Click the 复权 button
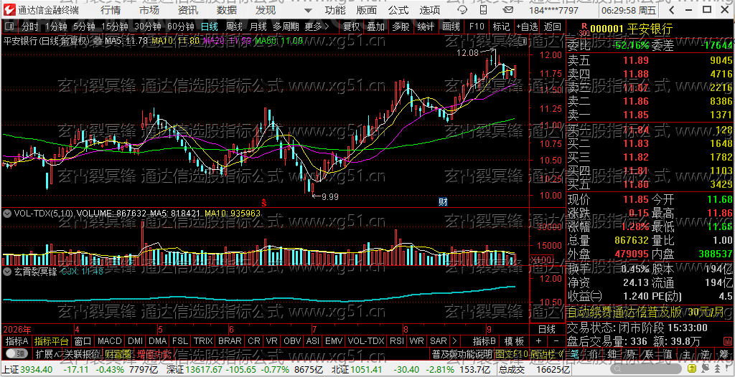The width and height of the screenshot is (735, 377). [351, 27]
